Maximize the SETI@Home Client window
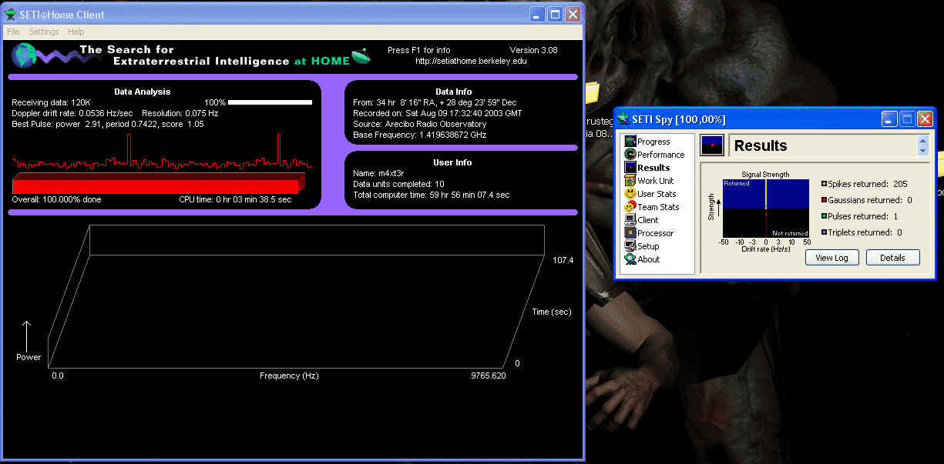 [x=555, y=14]
